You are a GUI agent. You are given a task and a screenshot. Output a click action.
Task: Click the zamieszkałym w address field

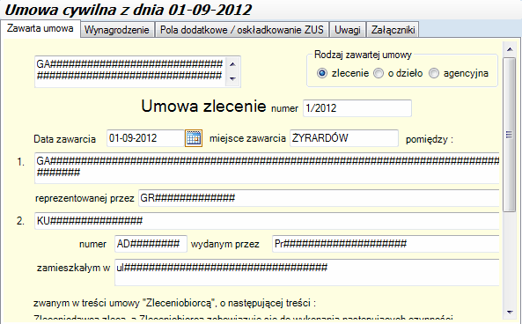click(307, 272)
